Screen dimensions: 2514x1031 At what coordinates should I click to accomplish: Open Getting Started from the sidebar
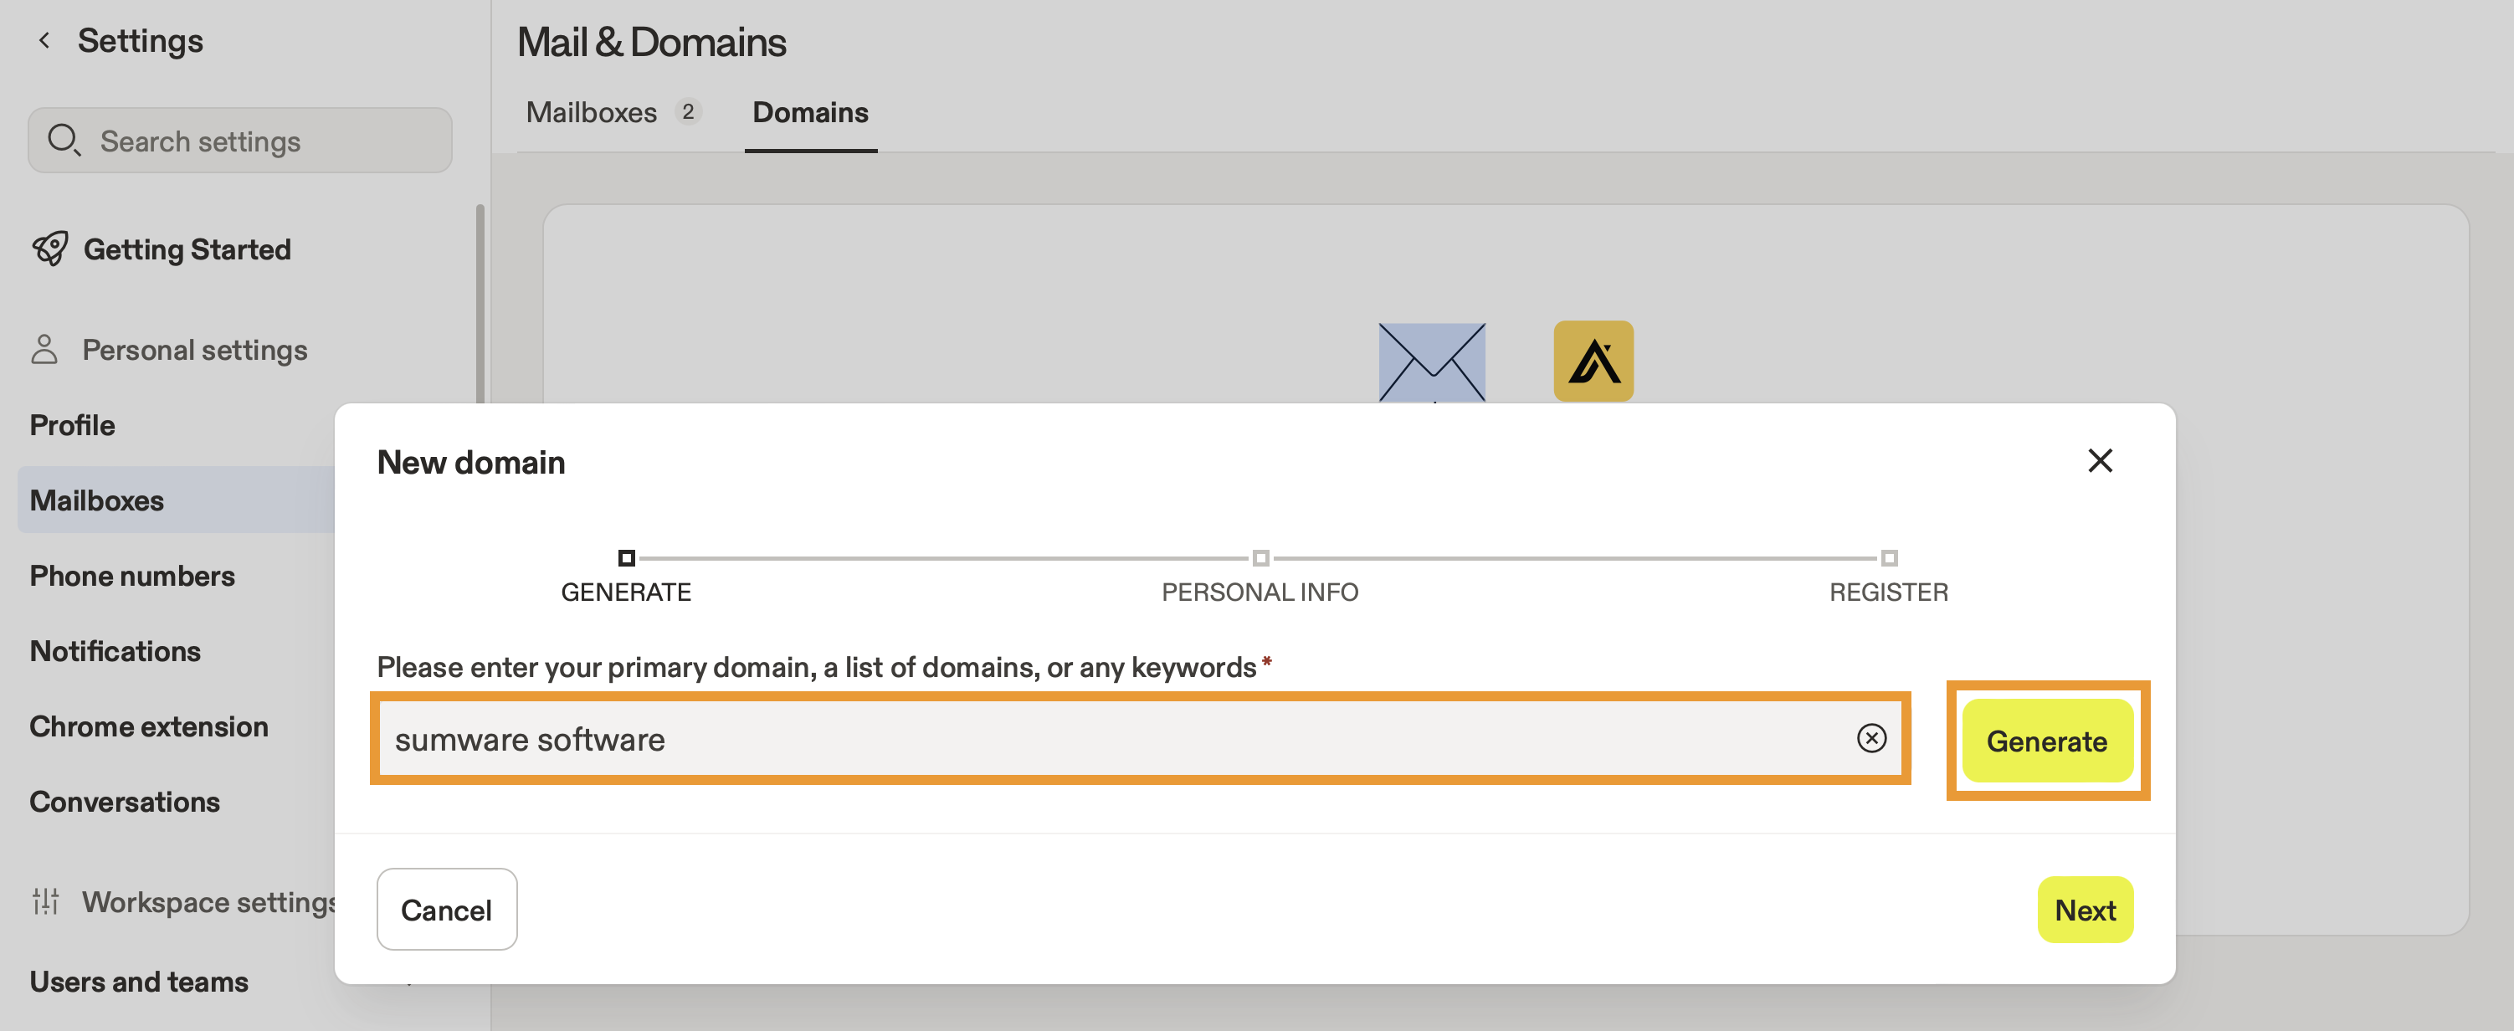tap(187, 249)
